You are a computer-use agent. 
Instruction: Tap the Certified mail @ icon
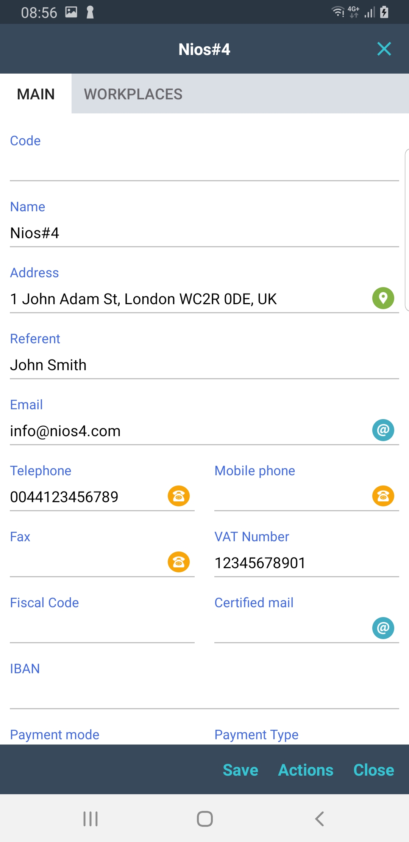tap(383, 628)
